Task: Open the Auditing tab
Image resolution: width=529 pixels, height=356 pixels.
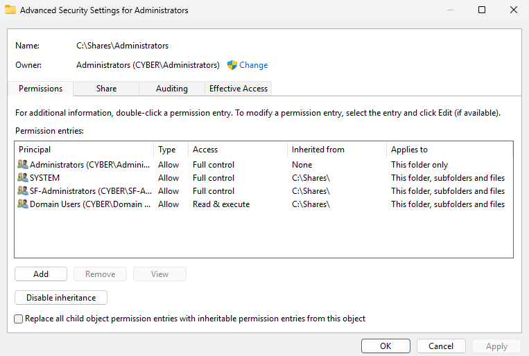Action: 171,89
